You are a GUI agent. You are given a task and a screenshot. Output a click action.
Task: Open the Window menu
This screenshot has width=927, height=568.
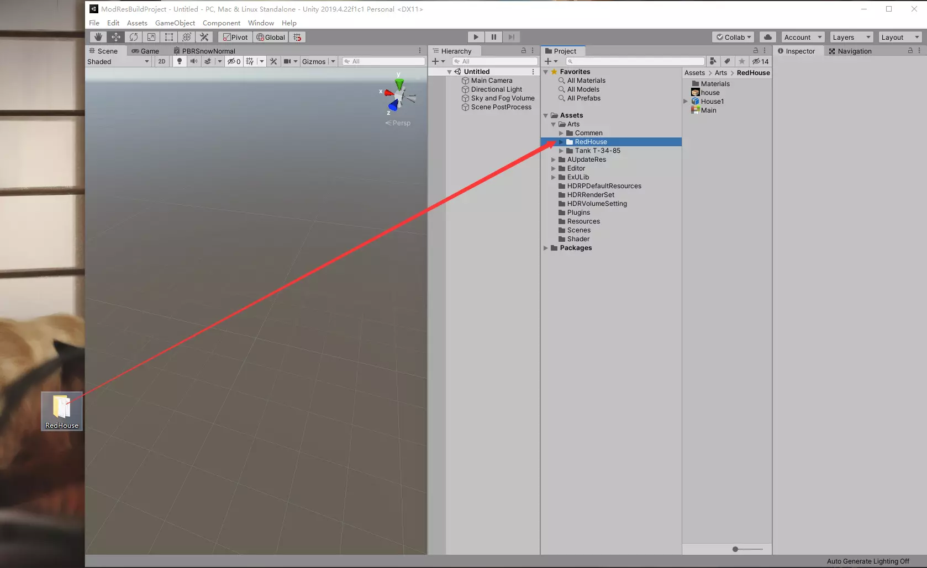pyautogui.click(x=261, y=23)
